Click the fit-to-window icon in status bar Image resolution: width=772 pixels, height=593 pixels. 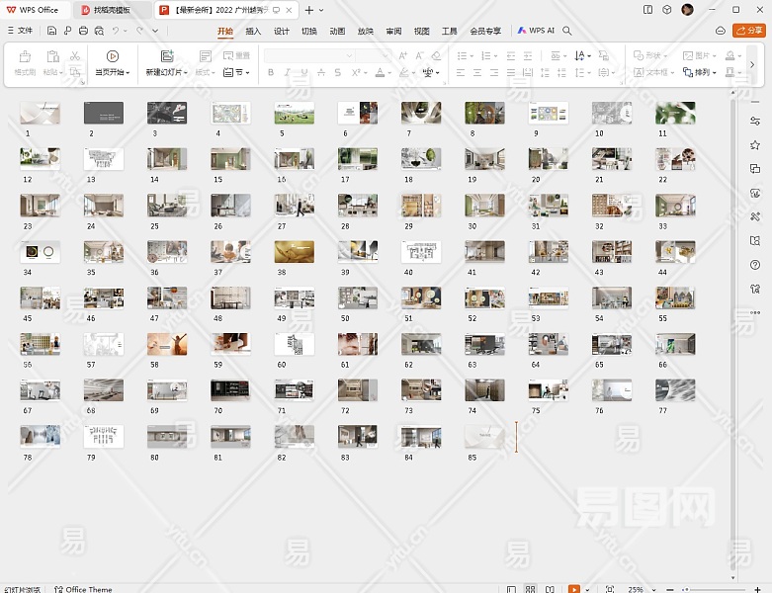(x=609, y=589)
